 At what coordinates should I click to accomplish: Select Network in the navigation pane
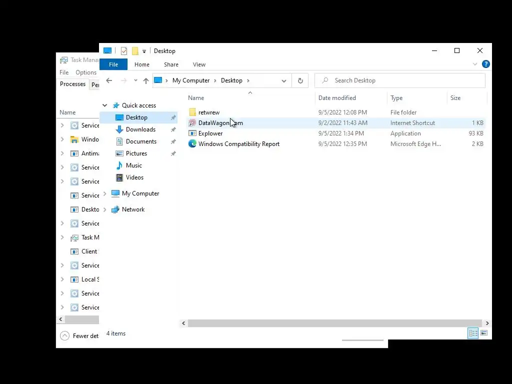[x=133, y=209]
